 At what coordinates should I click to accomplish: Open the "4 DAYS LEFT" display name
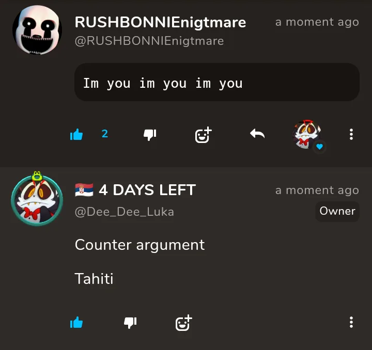(x=147, y=190)
